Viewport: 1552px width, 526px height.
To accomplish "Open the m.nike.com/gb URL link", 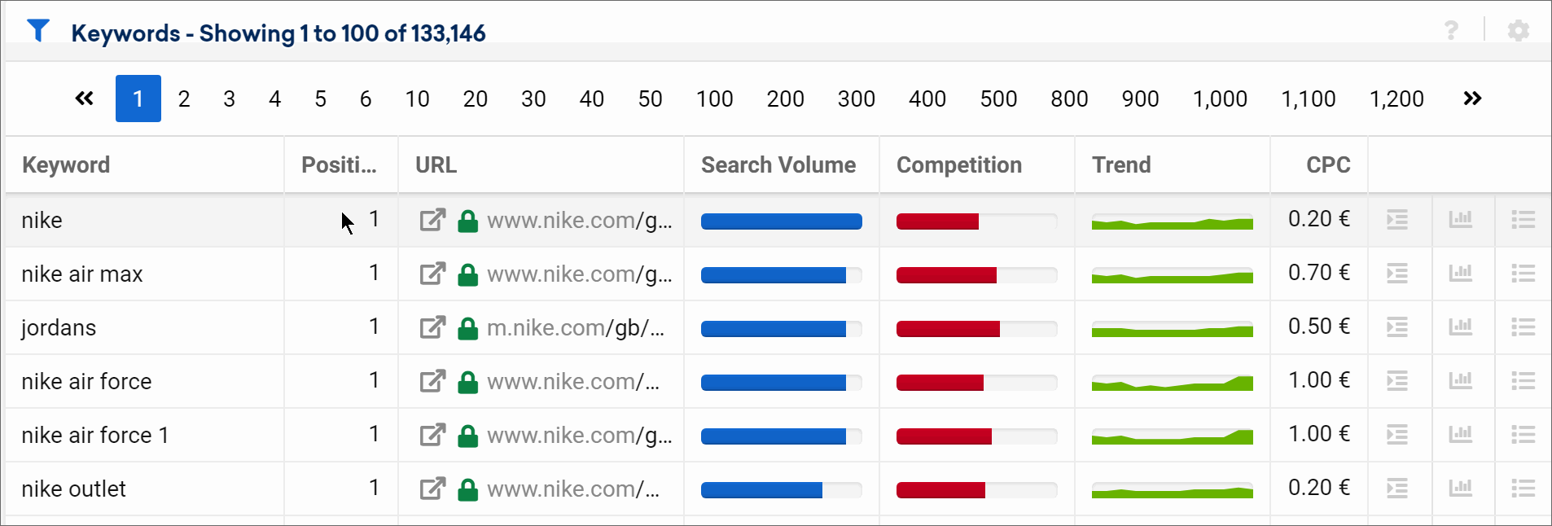I will click(576, 327).
